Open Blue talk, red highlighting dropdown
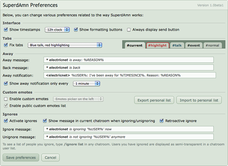 [65, 45]
